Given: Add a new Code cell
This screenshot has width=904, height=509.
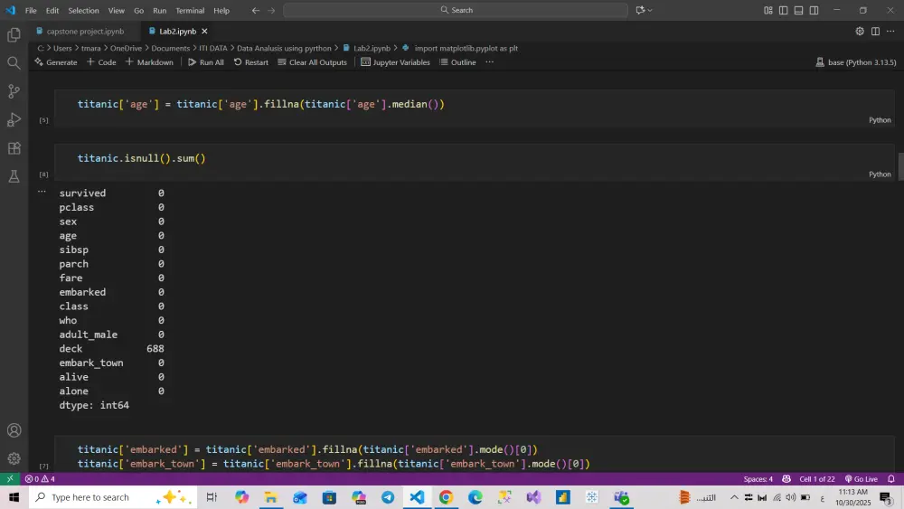Looking at the screenshot, I should tap(101, 62).
